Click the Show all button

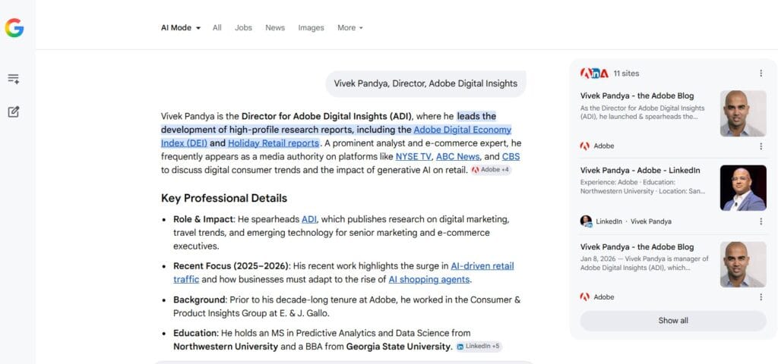click(673, 321)
